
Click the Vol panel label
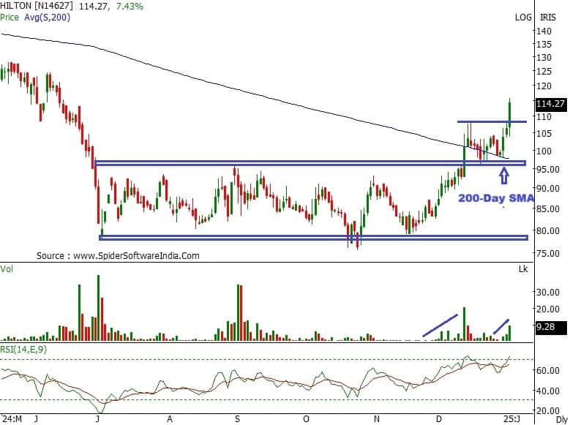8,269
